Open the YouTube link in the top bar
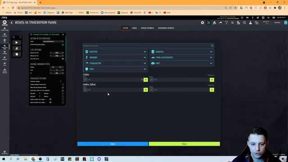Viewport: 288px width, 162px height. (x=274, y=18)
